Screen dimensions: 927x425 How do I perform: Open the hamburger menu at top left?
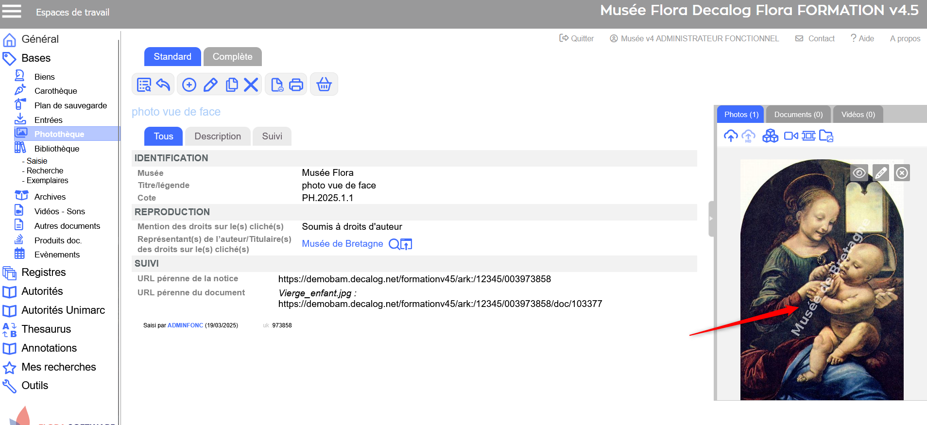coord(12,11)
